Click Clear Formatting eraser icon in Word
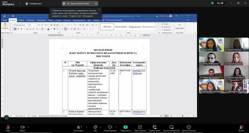 coord(51,25)
